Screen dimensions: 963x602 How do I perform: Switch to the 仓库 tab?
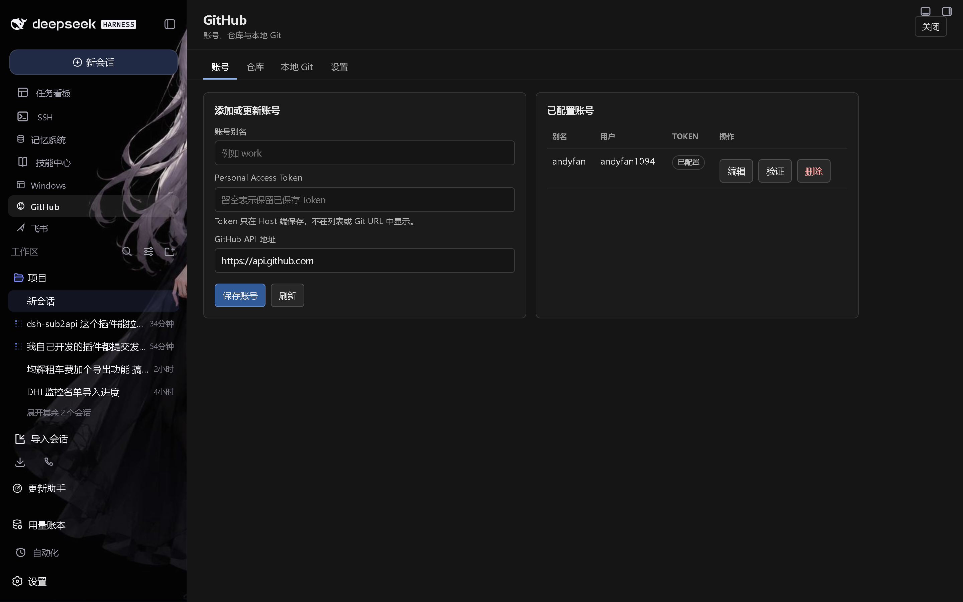click(x=255, y=67)
